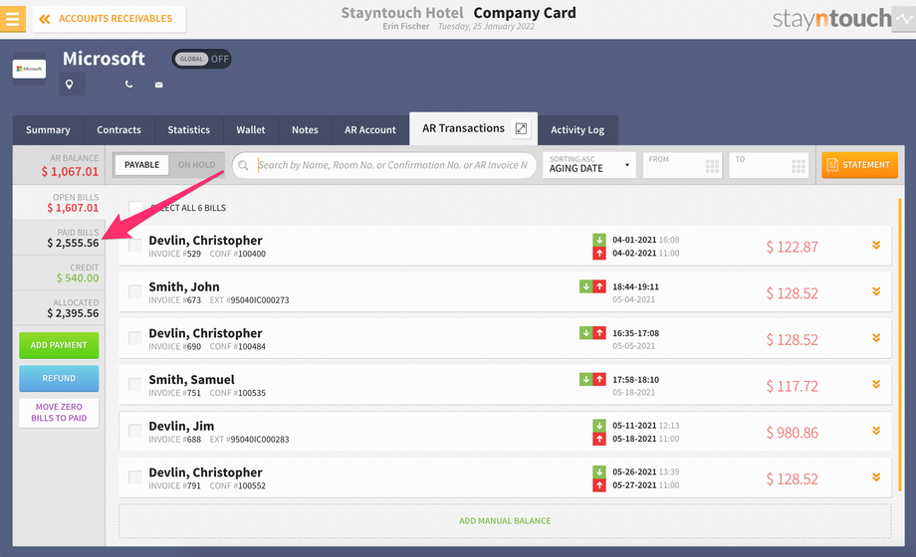Go back to Accounts Receivables
The image size is (916, 557).
click(x=109, y=19)
